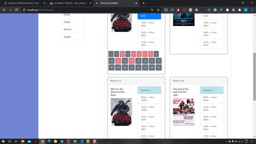Open a new browser tab with plus
Viewport: 256px width, 144px height.
click(x=144, y=3)
